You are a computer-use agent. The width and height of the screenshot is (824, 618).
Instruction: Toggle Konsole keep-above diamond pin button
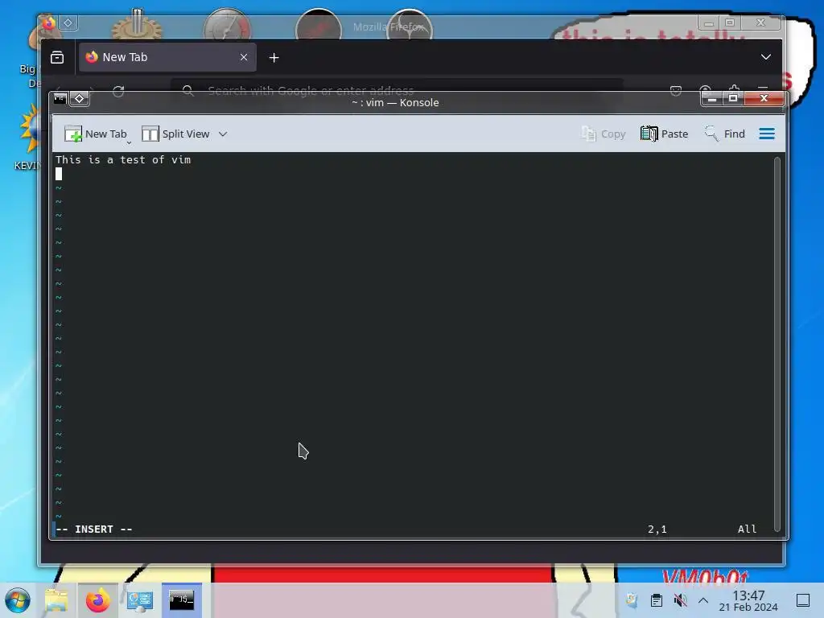coord(80,98)
